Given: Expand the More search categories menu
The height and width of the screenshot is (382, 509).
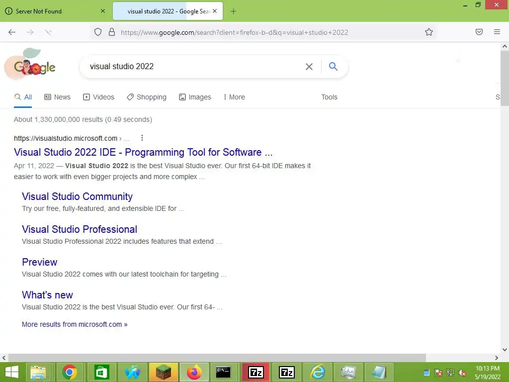Looking at the screenshot, I should [x=234, y=97].
